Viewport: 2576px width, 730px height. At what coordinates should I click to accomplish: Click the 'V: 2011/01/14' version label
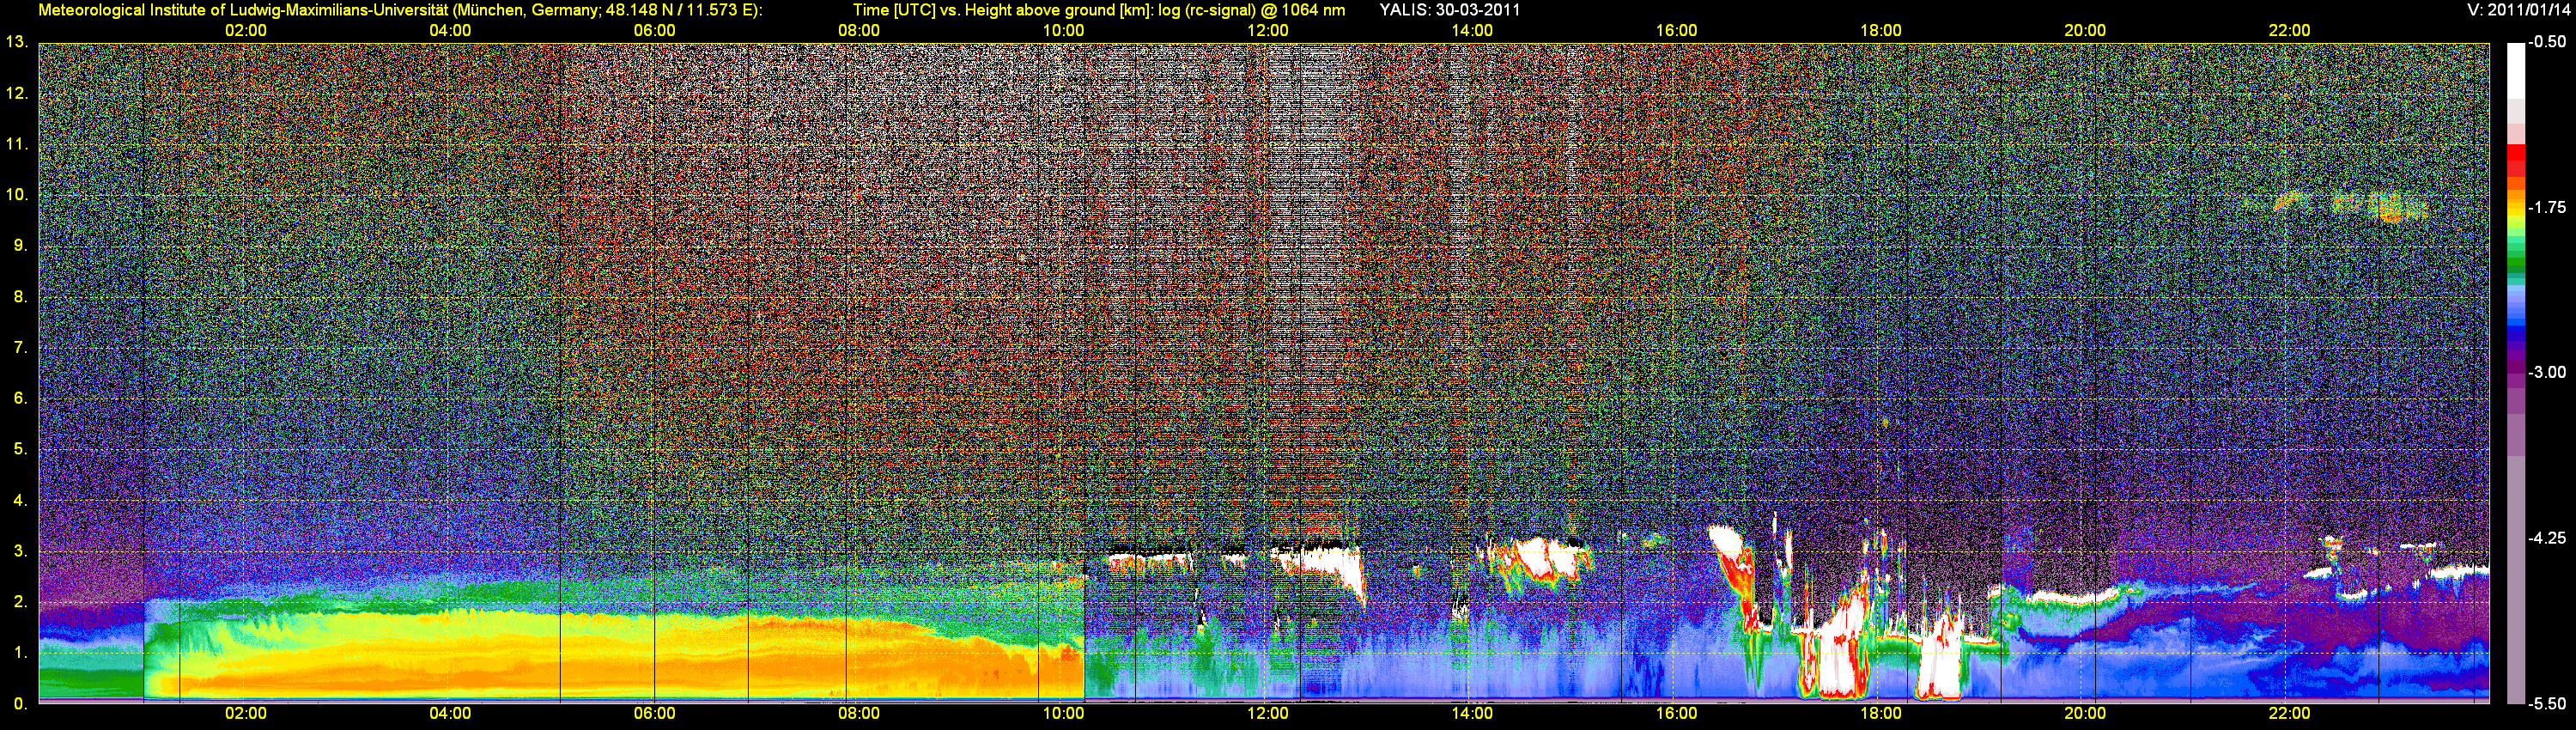[2517, 10]
